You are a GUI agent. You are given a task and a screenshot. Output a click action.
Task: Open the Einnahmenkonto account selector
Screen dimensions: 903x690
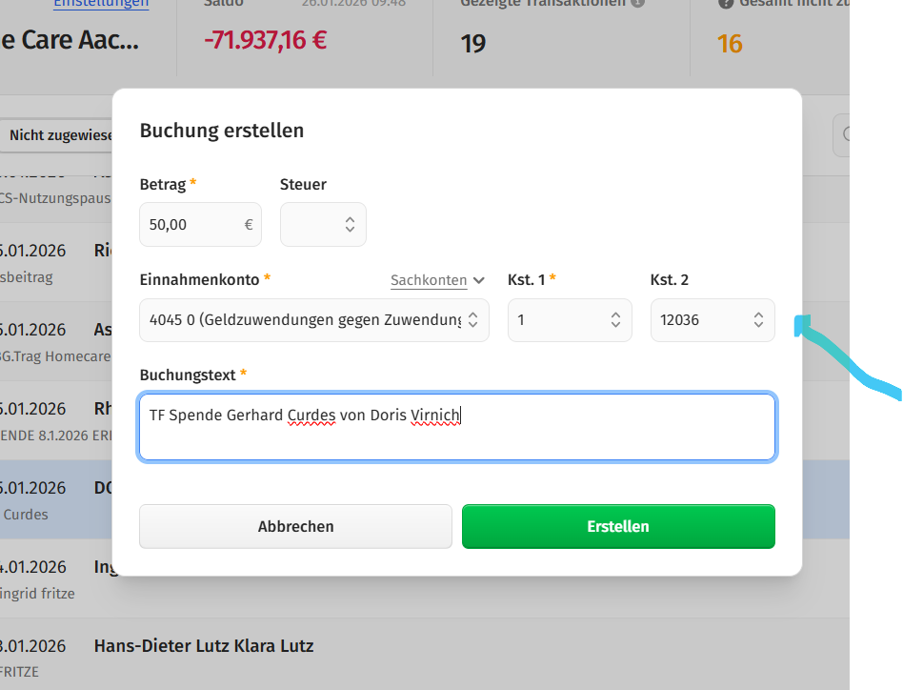pos(313,320)
